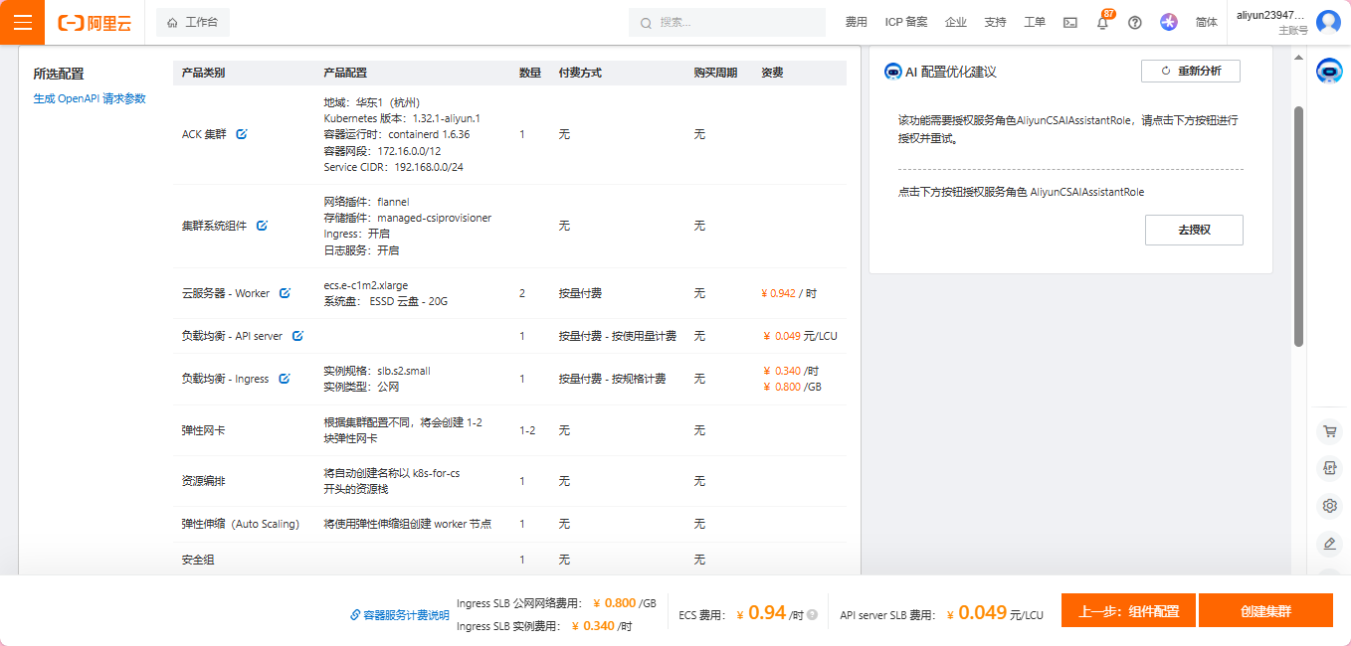Image resolution: width=1351 pixels, height=646 pixels.
Task: Click the 资源编排 row label
Action: pyautogui.click(x=204, y=481)
